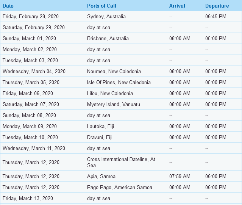242x205 pixels.
Task: Click Isle Of Pines, New Caledonia
Action: point(119,83)
